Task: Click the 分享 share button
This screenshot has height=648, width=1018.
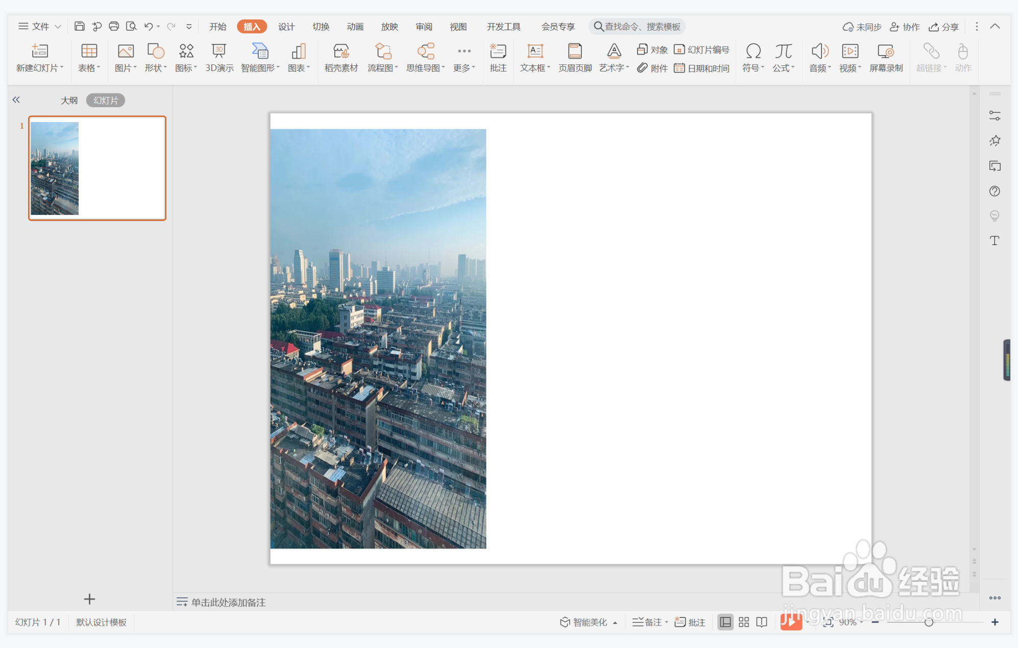Action: (x=944, y=27)
